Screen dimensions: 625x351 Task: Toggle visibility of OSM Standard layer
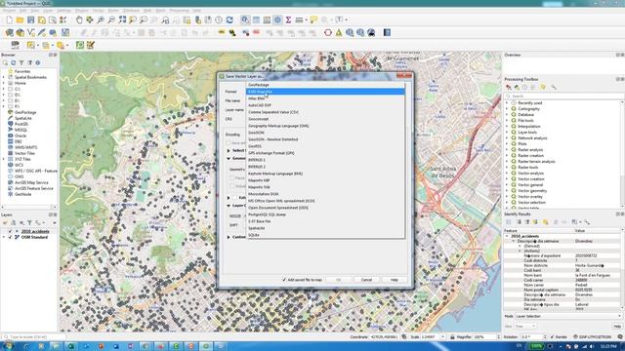(x=11, y=237)
